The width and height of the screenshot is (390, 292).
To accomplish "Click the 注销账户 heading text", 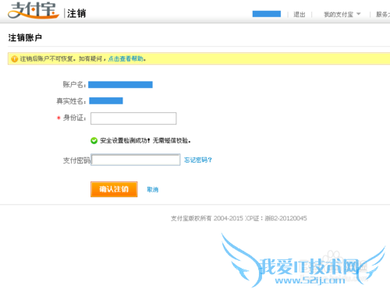I will click(25, 38).
